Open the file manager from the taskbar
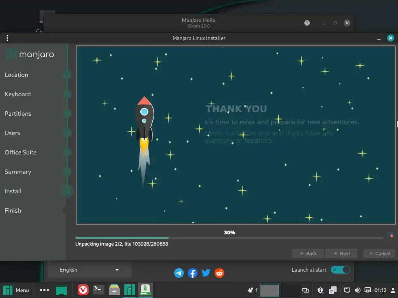Viewport: 398px width, 298px height. (x=114, y=290)
